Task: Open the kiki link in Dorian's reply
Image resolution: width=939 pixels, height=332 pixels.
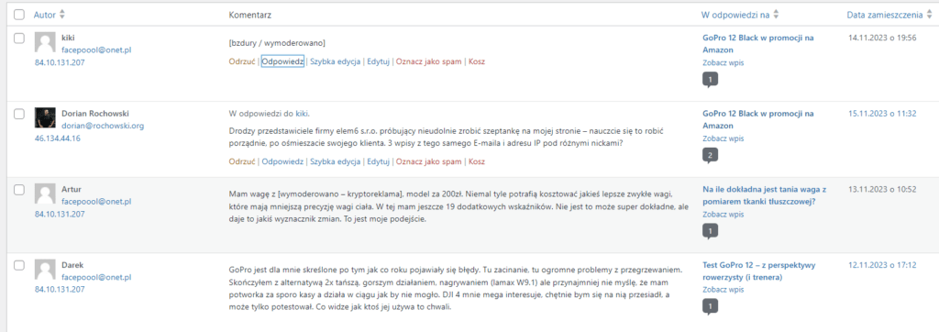Action: click(x=302, y=113)
